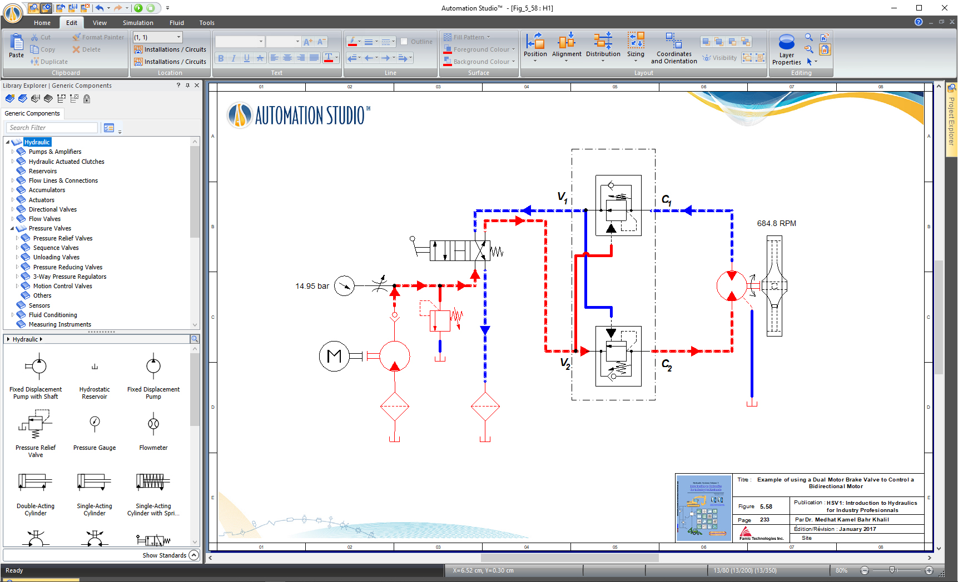Viewport: 958px width, 582px height.
Task: Click the Paste icon in Clipboard
Action: [x=16, y=46]
